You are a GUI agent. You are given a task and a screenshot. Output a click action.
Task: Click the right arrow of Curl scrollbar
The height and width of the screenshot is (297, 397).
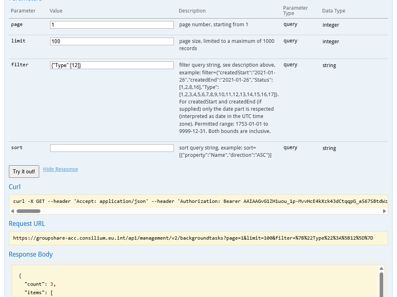click(384, 210)
